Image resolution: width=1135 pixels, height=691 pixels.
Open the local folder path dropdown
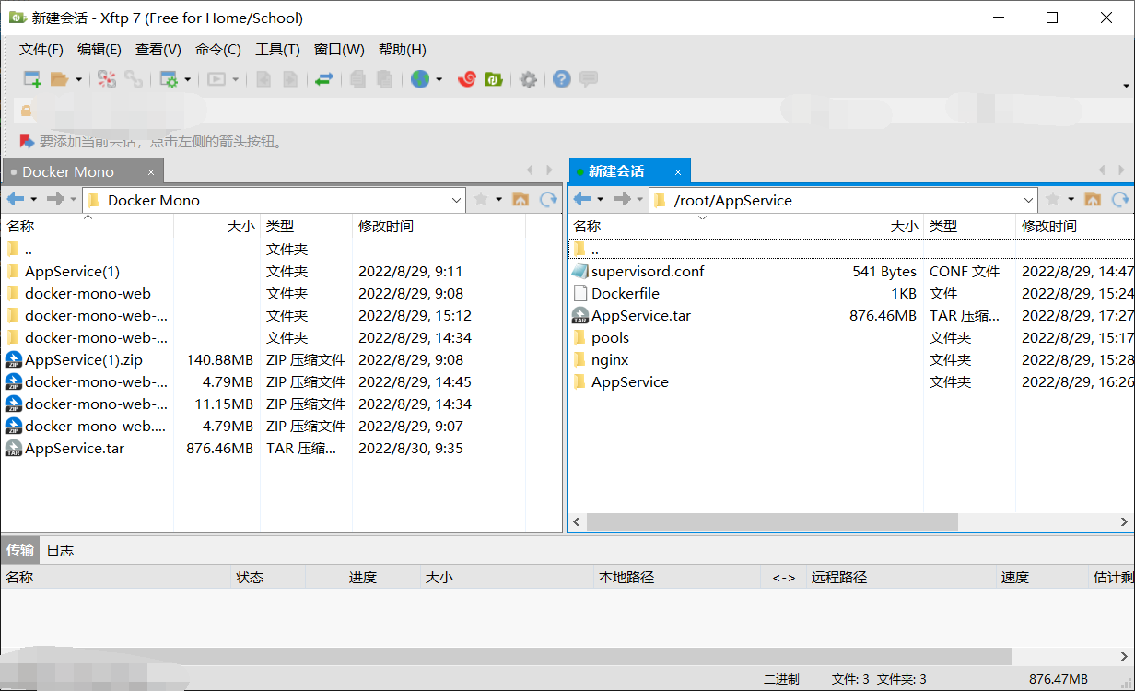click(456, 199)
